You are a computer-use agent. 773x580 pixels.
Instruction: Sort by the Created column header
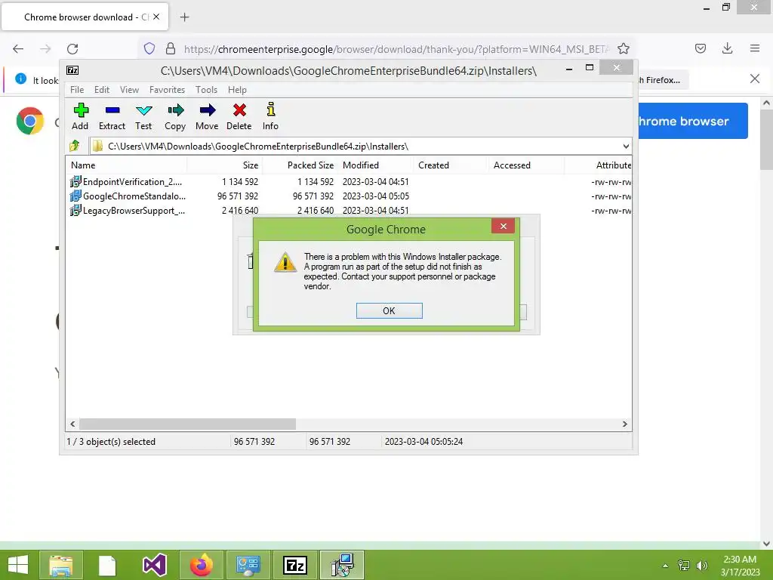coord(451,165)
